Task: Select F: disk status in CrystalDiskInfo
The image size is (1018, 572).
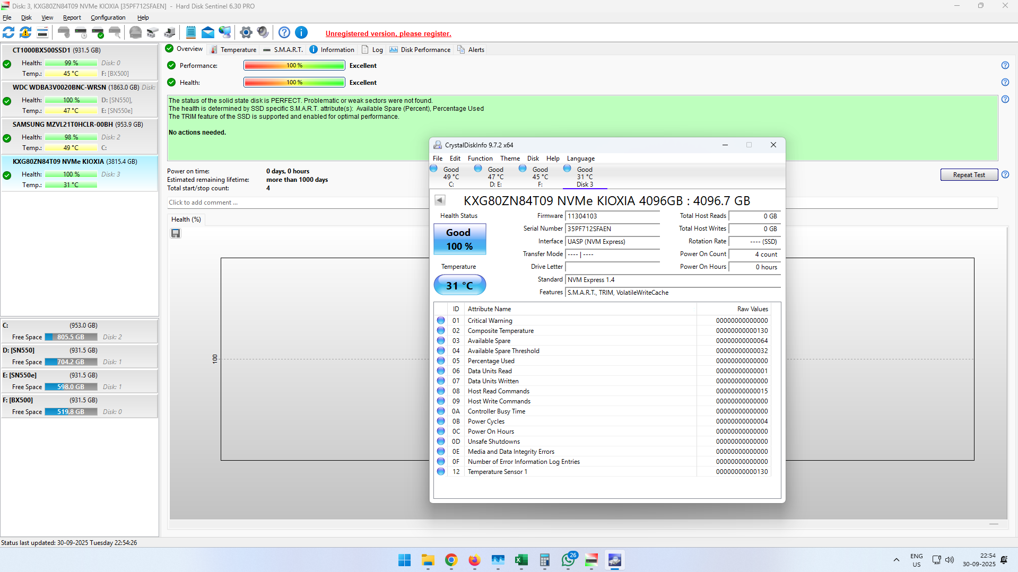Action: 540,177
